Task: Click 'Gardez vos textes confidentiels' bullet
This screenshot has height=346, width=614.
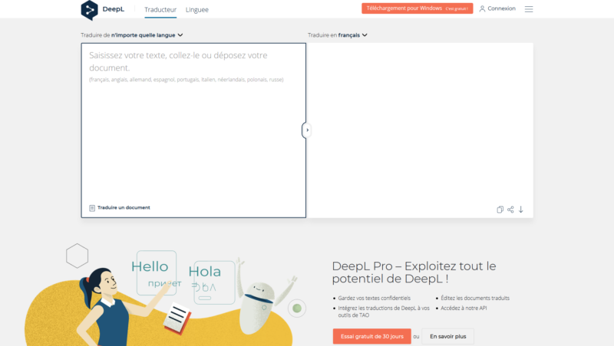Action: pos(374,298)
